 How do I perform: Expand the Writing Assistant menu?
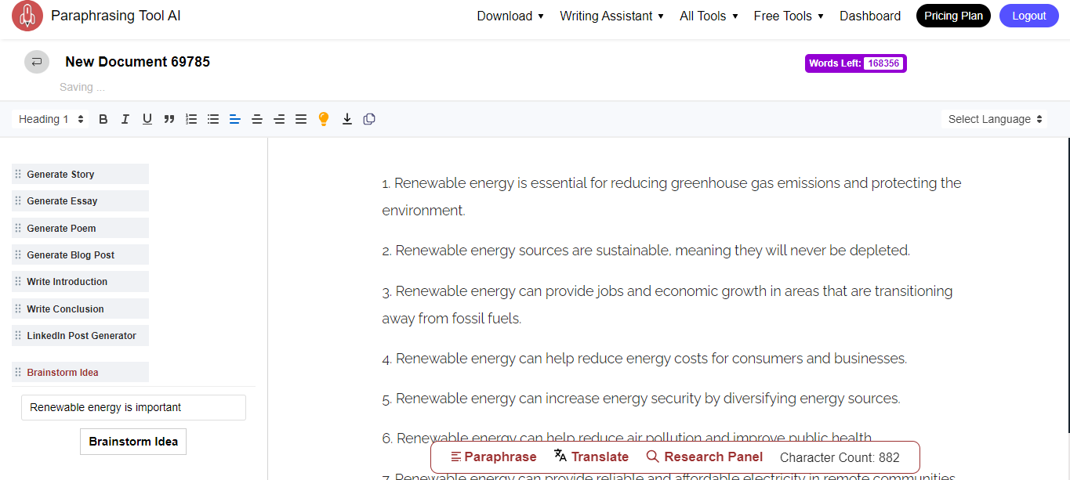coord(611,16)
